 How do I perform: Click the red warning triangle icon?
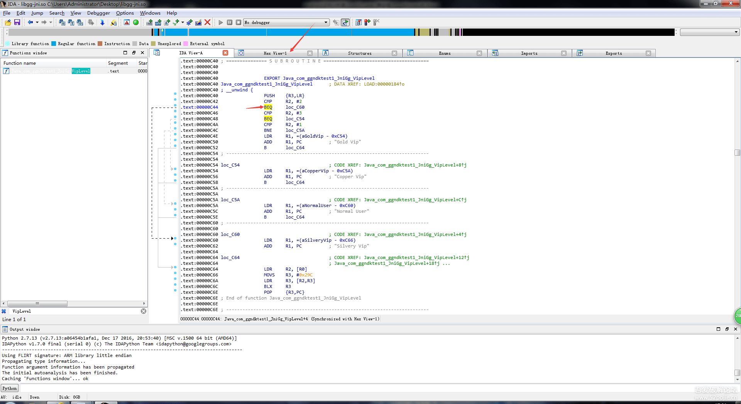pyautogui.click(x=127, y=22)
